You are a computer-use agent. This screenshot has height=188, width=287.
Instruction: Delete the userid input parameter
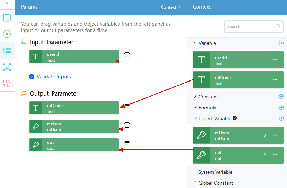pos(127,55)
